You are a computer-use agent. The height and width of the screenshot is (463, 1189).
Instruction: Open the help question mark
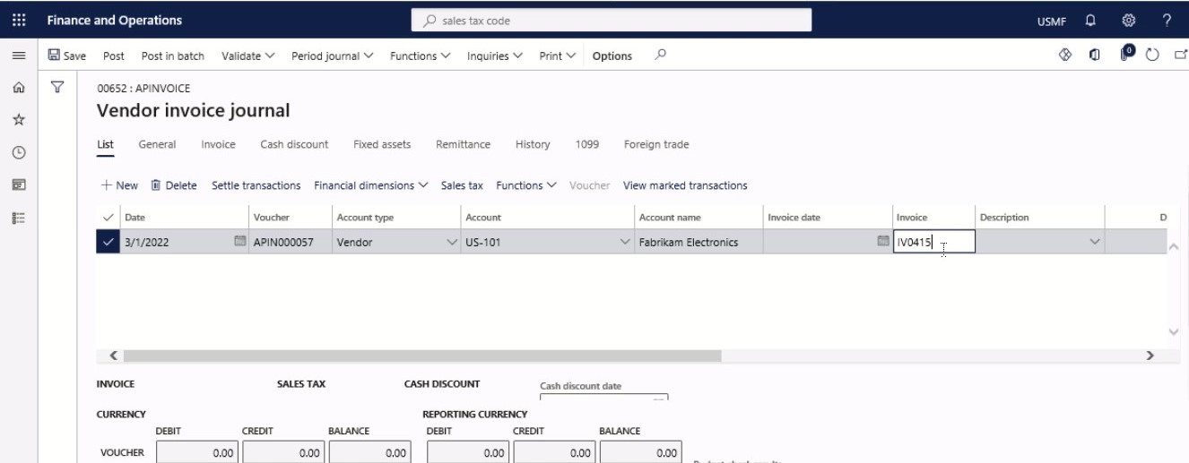pos(1167,21)
